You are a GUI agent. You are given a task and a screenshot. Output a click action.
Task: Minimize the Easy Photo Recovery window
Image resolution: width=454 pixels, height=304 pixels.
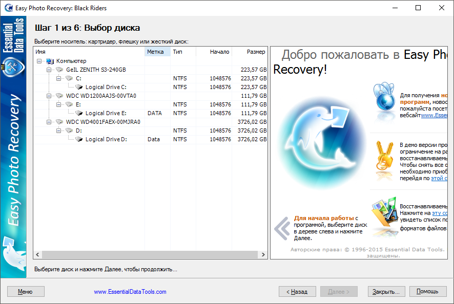click(395, 8)
